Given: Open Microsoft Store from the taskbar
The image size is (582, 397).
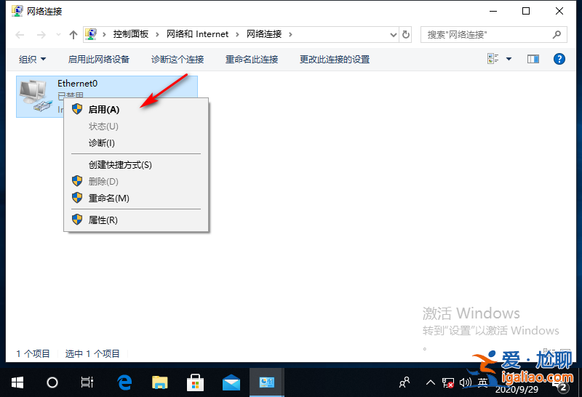Looking at the screenshot, I should [195, 382].
